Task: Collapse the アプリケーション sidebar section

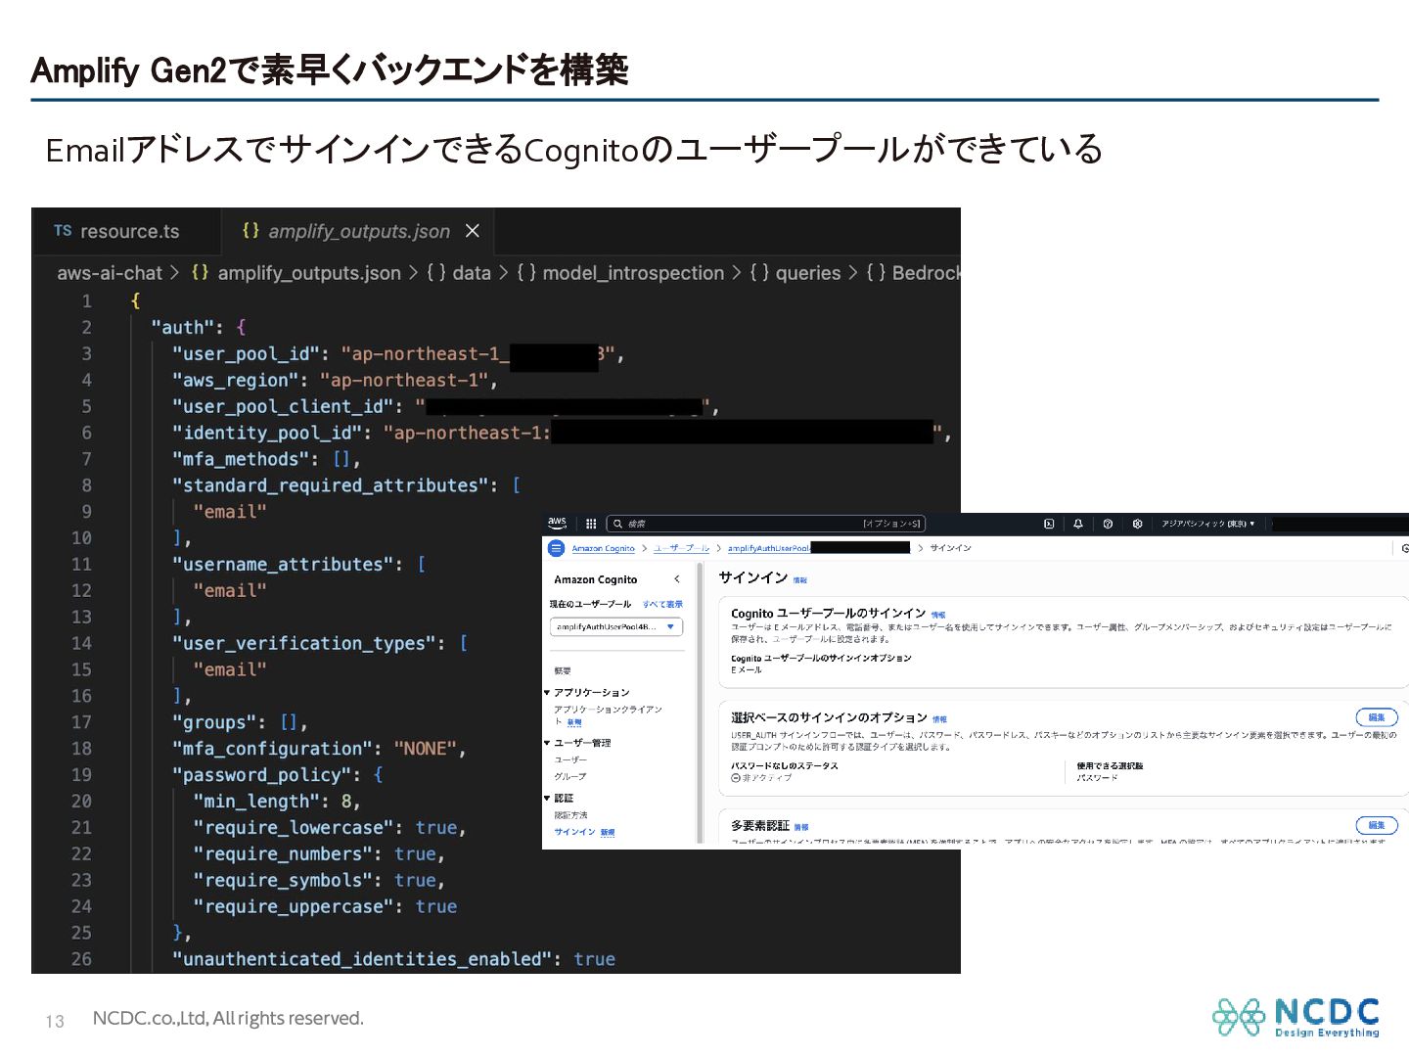Action: pyautogui.click(x=547, y=692)
